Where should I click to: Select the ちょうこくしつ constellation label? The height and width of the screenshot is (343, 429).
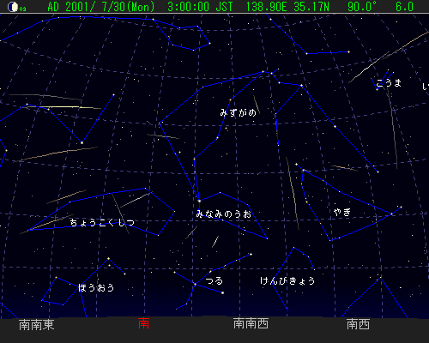[x=102, y=222]
